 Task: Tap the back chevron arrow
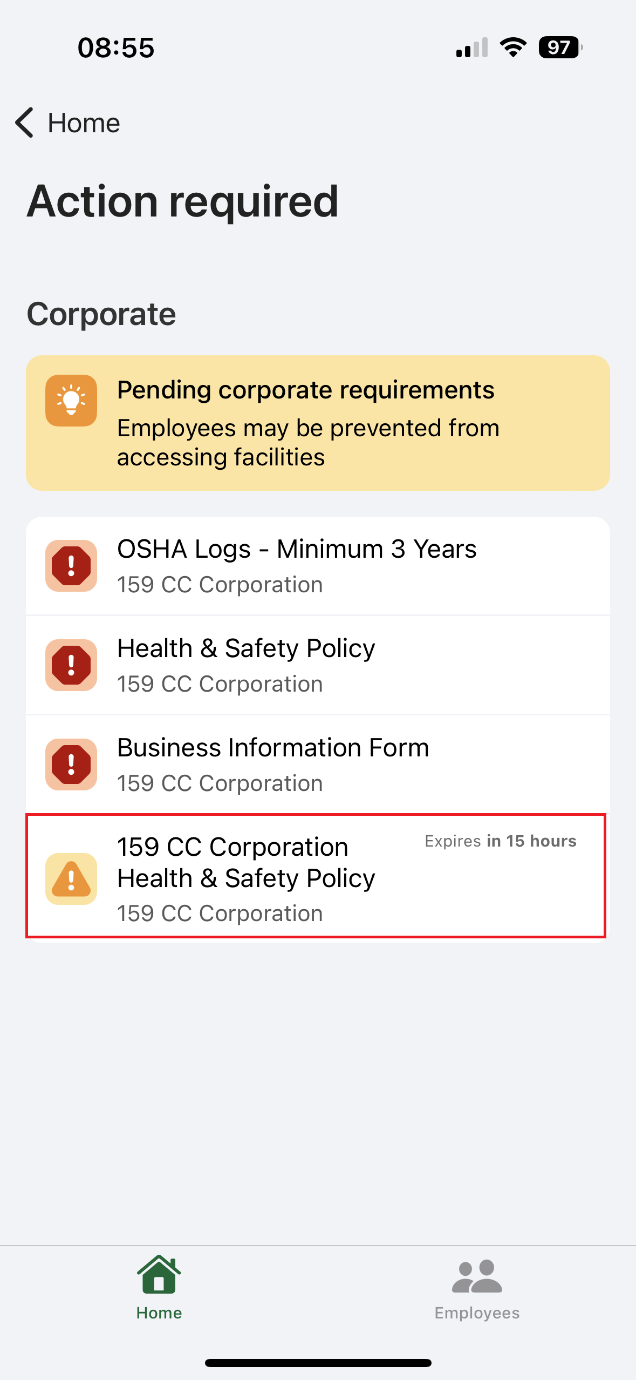[x=25, y=123]
